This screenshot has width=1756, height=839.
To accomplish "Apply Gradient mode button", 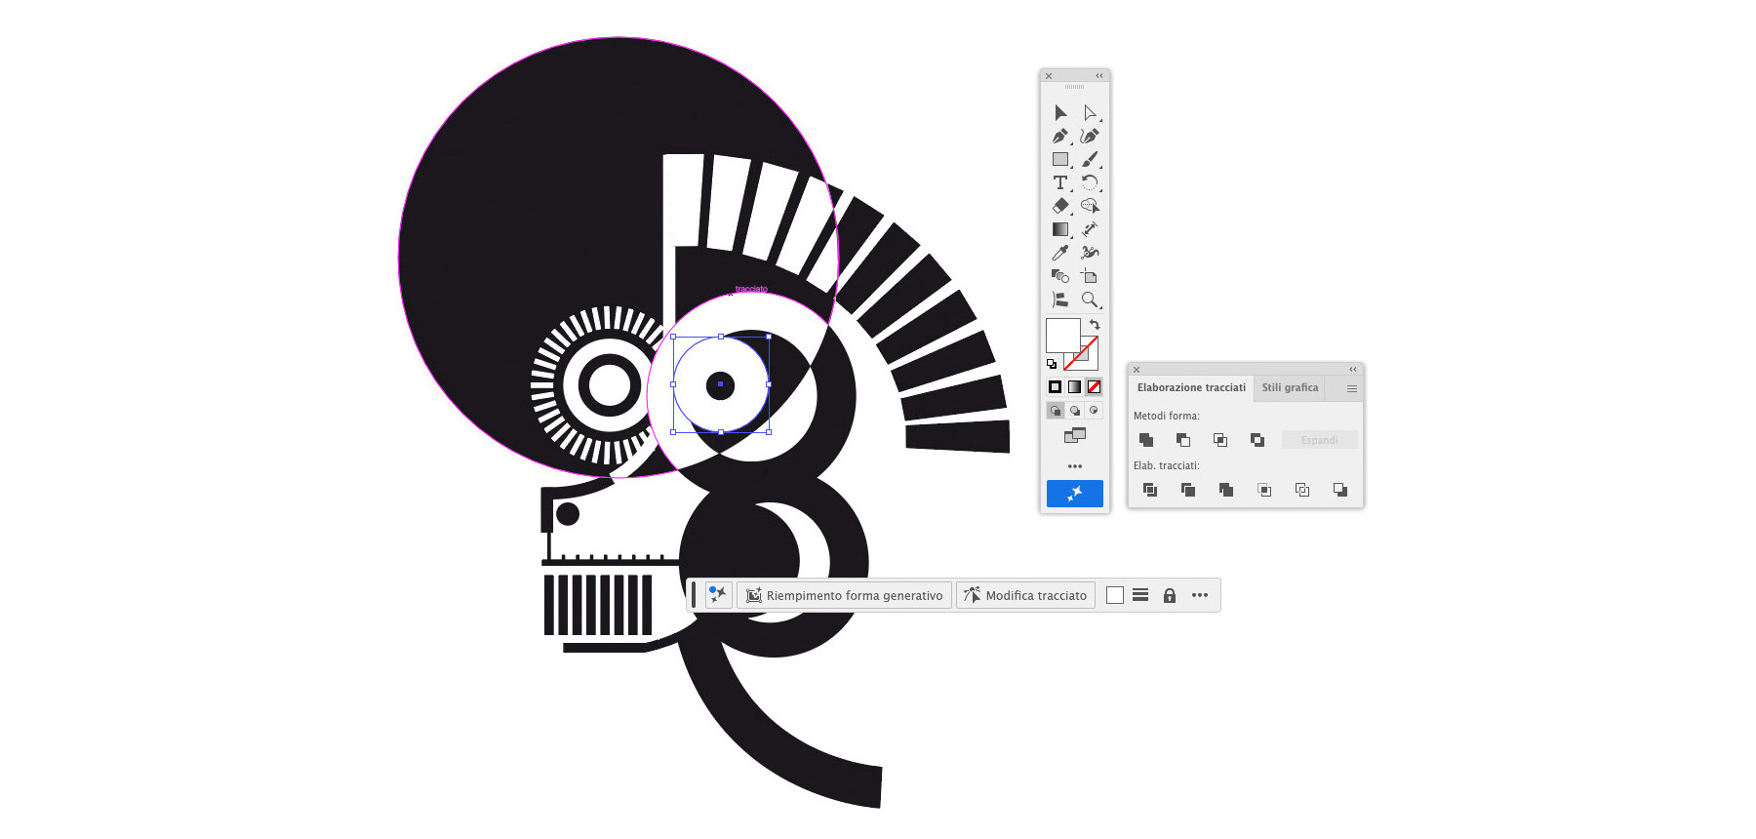I will tap(1074, 387).
